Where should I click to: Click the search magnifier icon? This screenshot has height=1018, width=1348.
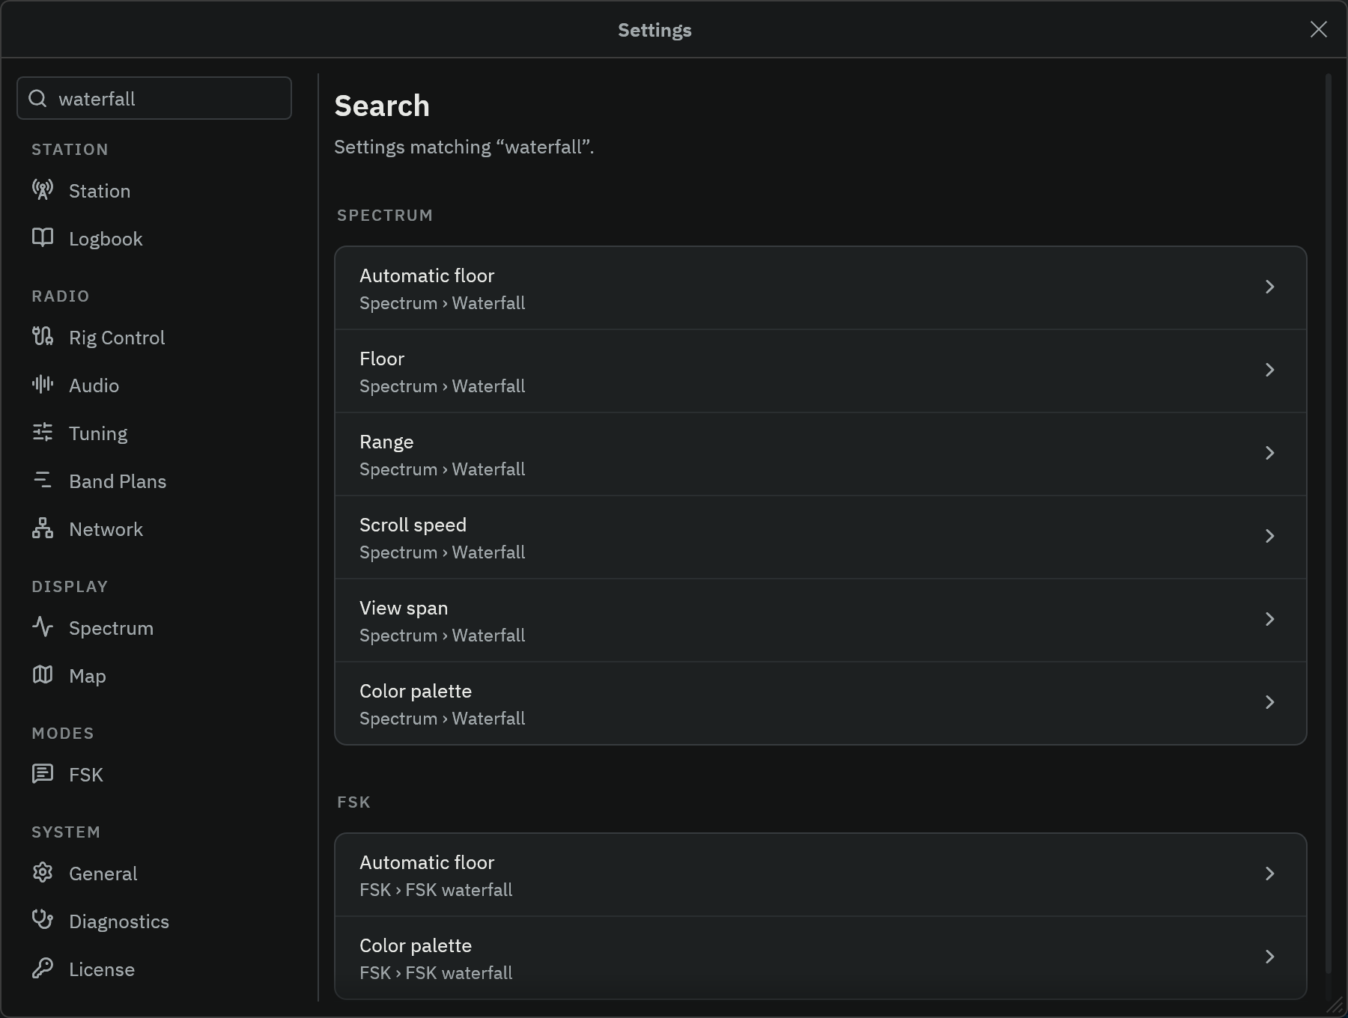(x=37, y=99)
